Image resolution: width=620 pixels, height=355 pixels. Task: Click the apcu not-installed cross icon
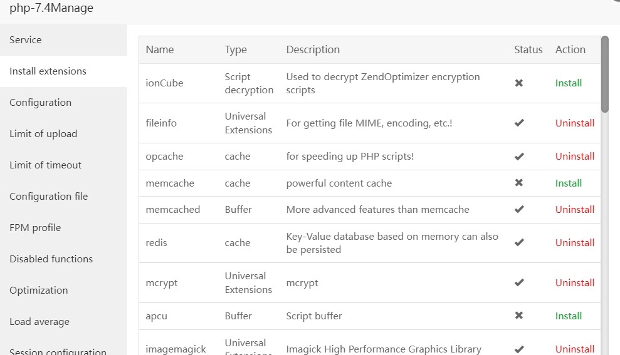[519, 316]
